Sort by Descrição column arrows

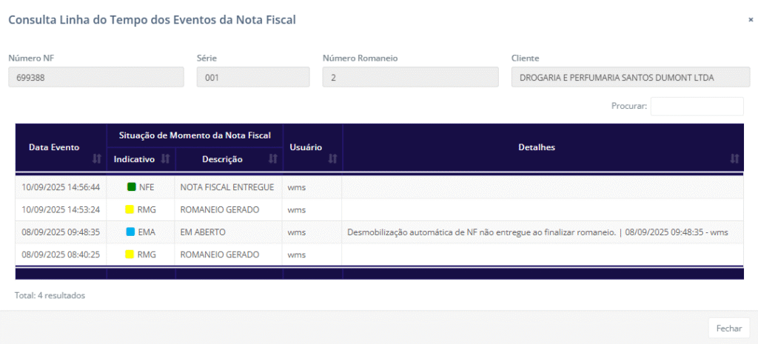[x=272, y=159]
